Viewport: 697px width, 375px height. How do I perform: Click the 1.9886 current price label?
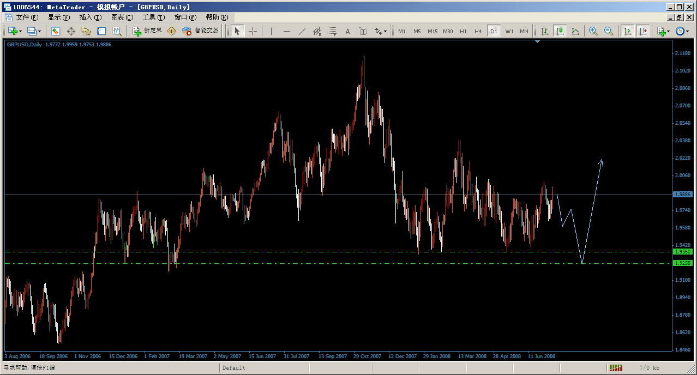pyautogui.click(x=683, y=194)
